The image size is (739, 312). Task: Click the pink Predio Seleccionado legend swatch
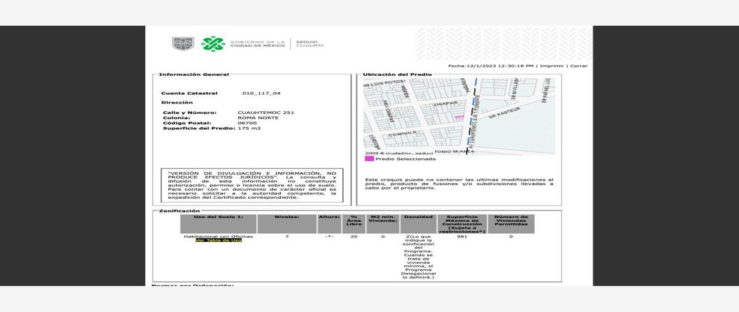[369, 159]
